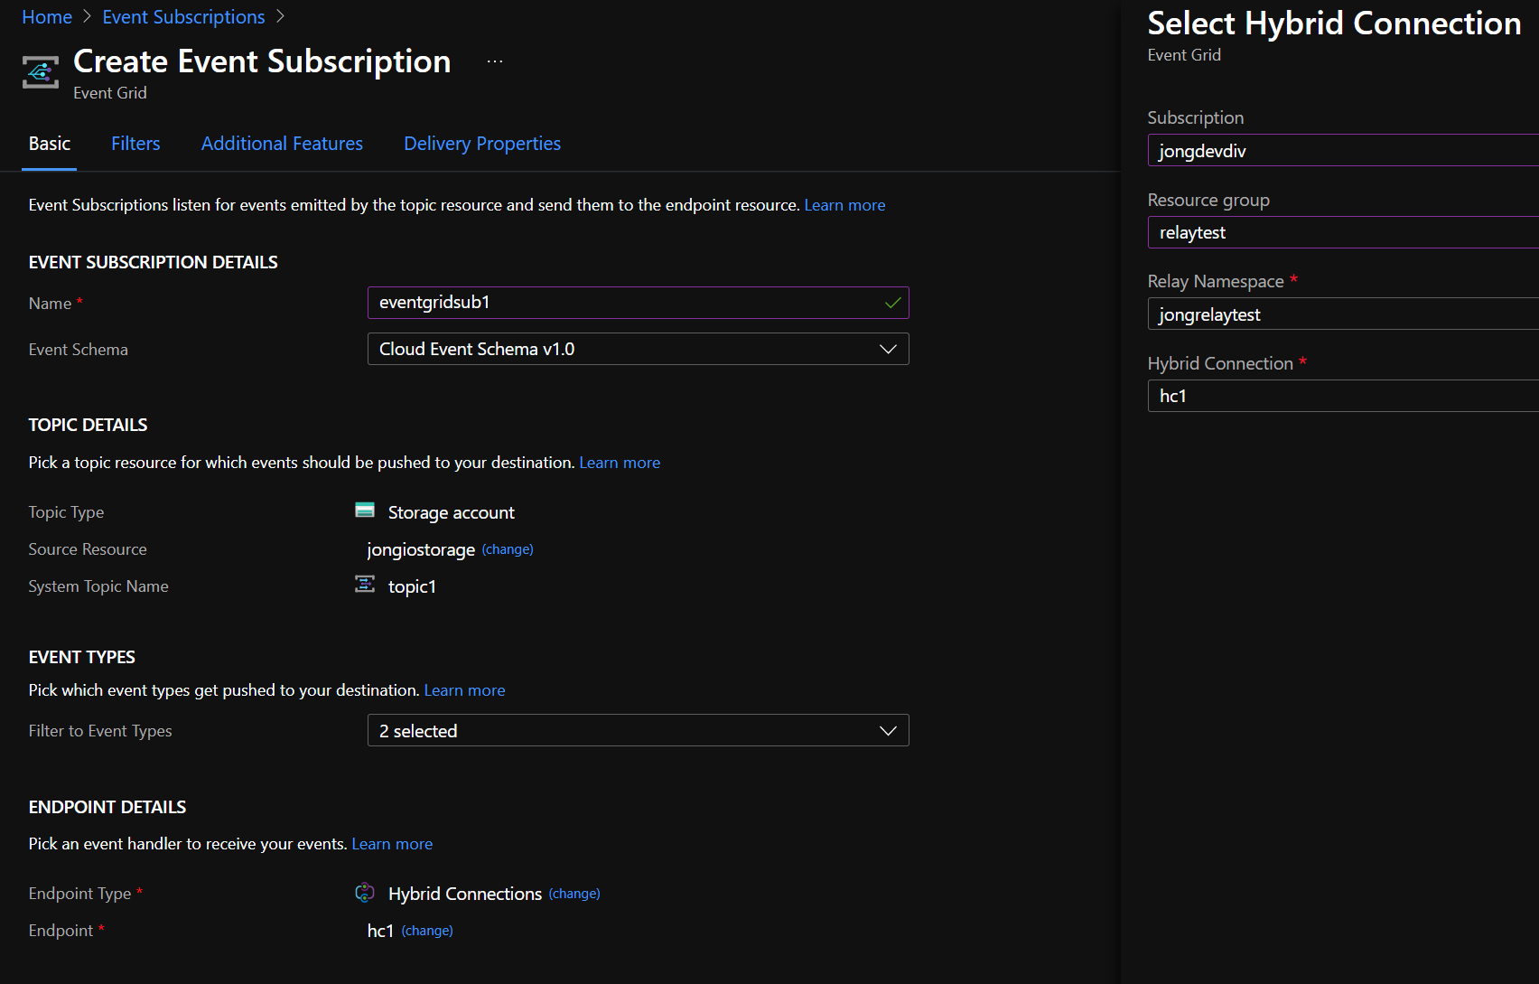The height and width of the screenshot is (984, 1539).
Task: Click the Hybrid Connections endpoint icon
Action: point(365,893)
